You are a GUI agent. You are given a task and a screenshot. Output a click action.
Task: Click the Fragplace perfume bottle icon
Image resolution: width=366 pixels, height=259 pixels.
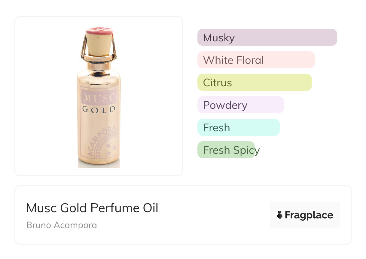280,215
